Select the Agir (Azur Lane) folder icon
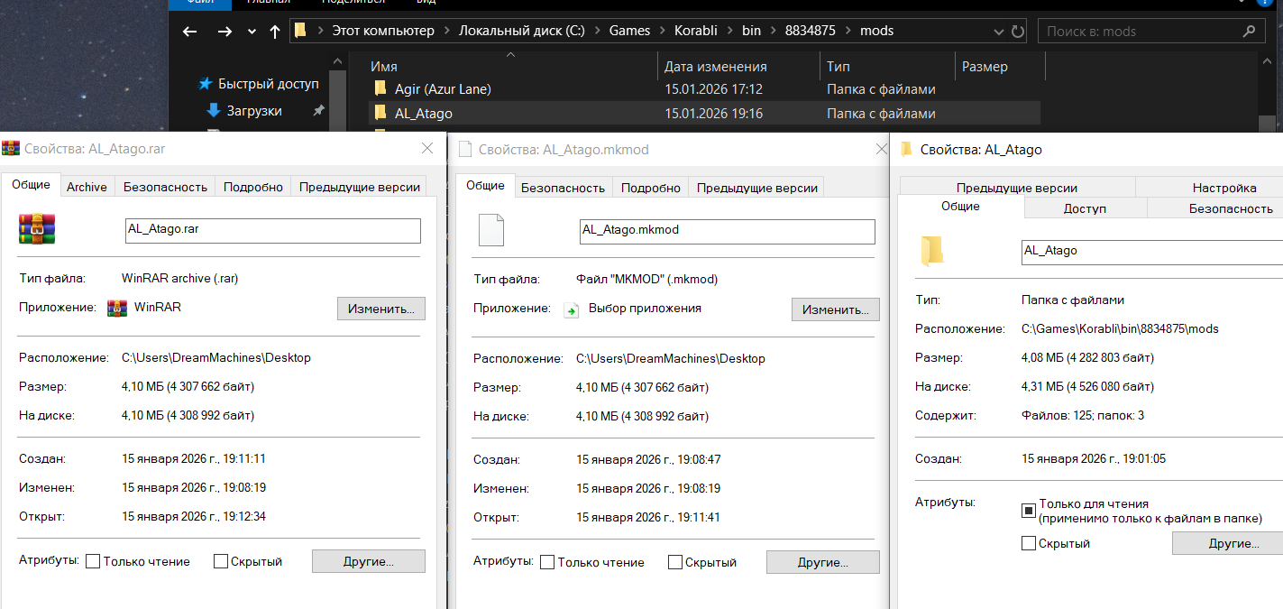1283x609 pixels. (380, 89)
